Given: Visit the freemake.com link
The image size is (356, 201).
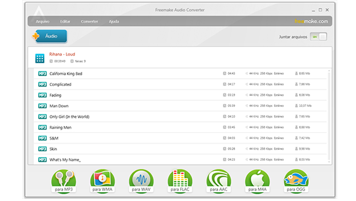Looking at the screenshot, I should click(x=311, y=21).
